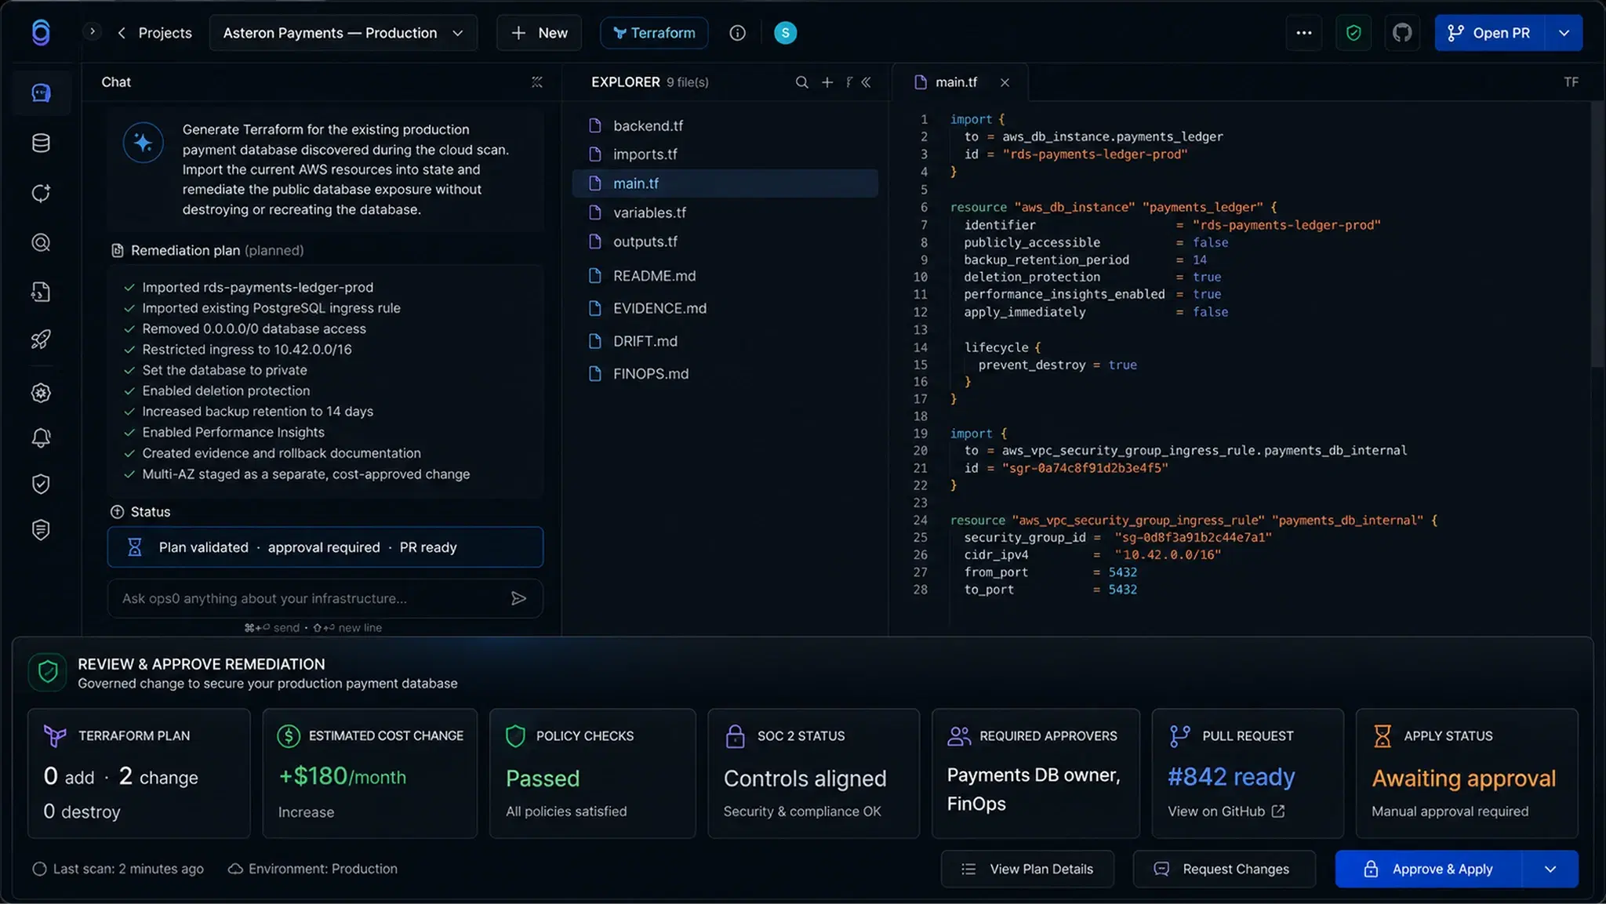Click the Estimated Cost Change card

tap(369, 773)
